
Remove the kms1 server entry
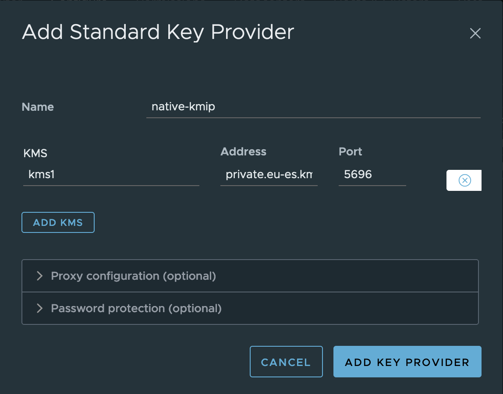pos(464,180)
